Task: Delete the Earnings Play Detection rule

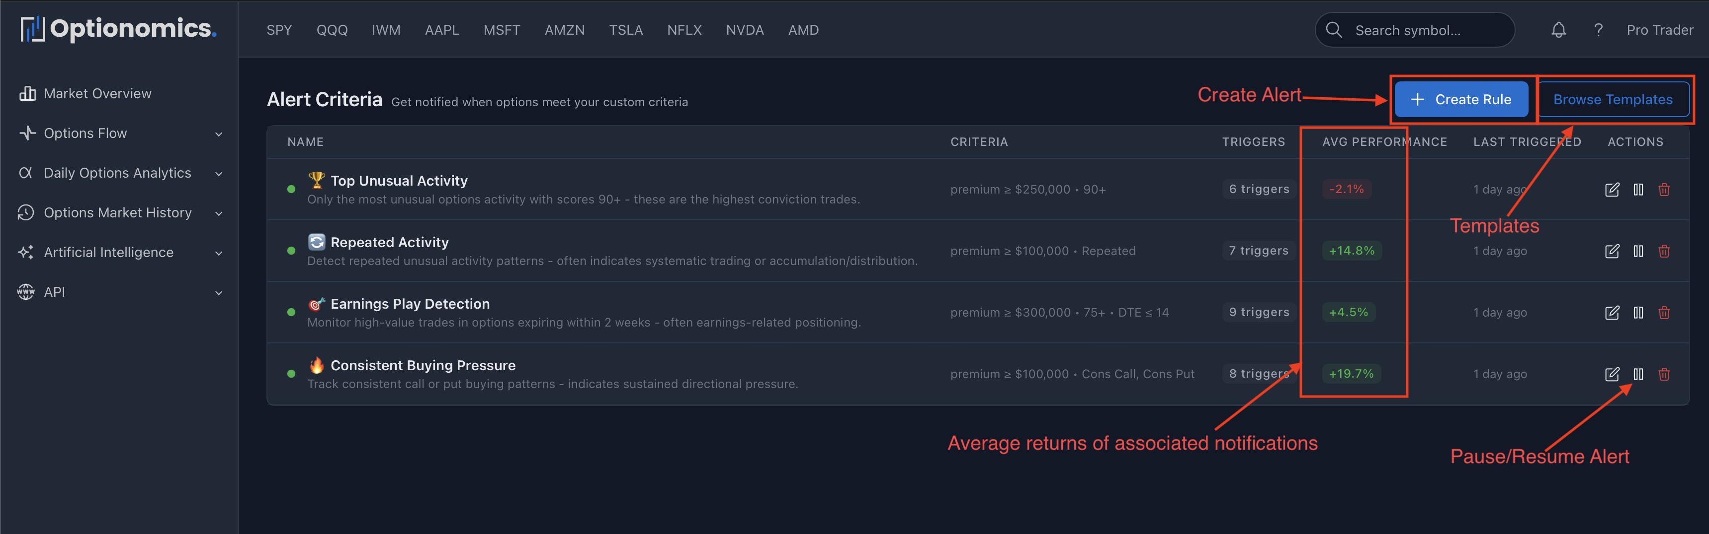Action: click(x=1664, y=312)
